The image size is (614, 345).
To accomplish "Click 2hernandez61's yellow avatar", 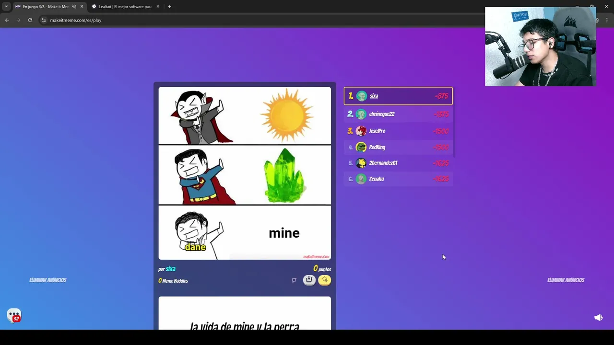I will coord(361,163).
